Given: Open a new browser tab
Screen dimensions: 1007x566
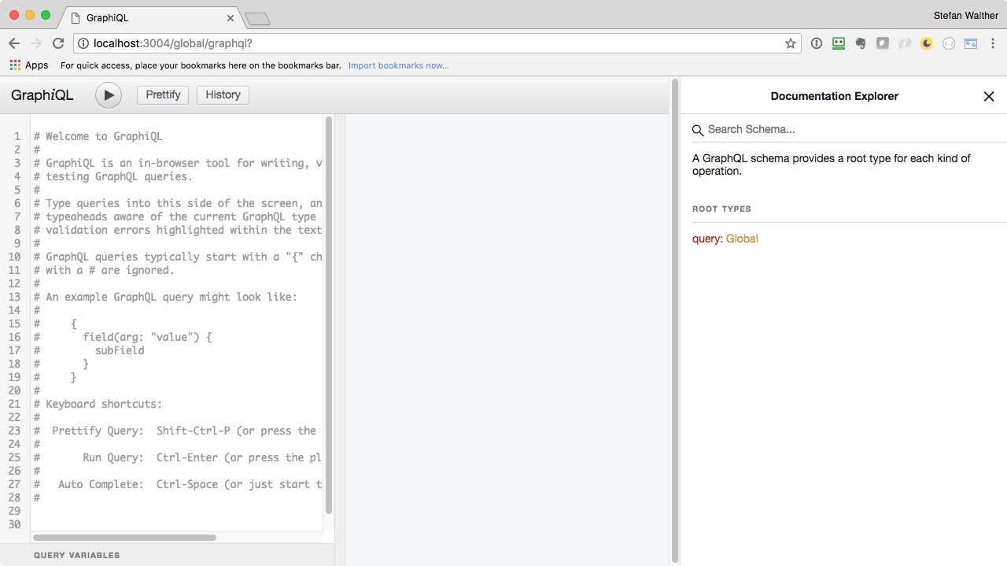Looking at the screenshot, I should coord(257,18).
